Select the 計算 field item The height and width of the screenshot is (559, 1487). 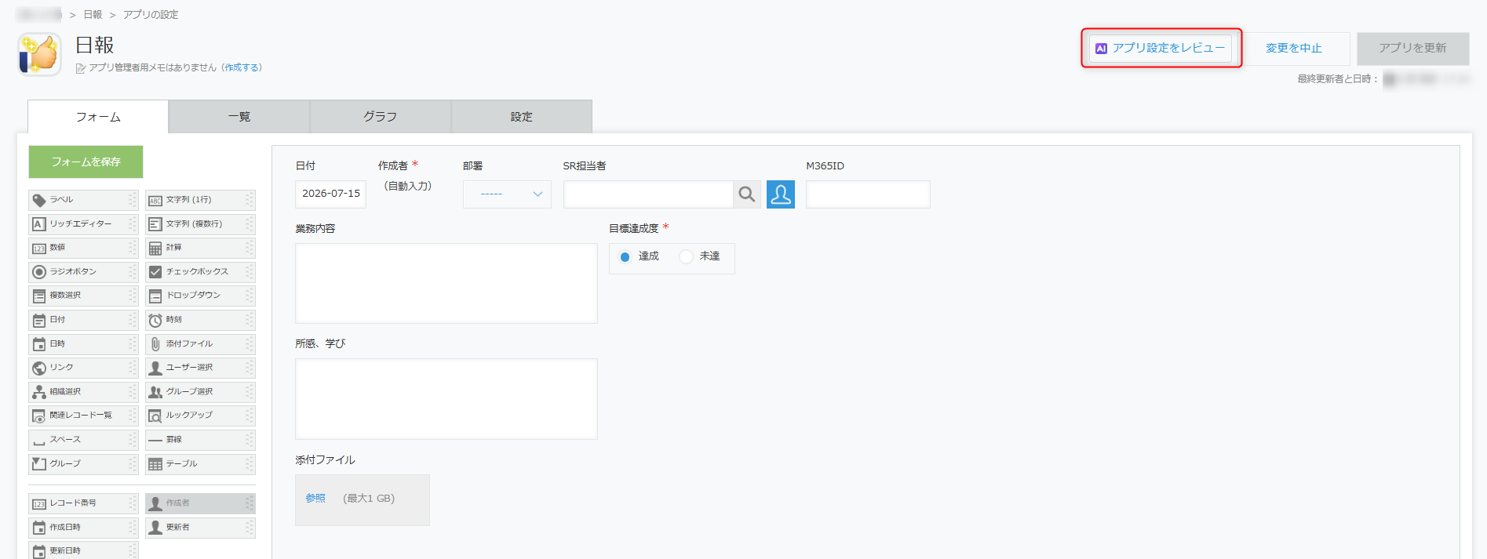(200, 248)
